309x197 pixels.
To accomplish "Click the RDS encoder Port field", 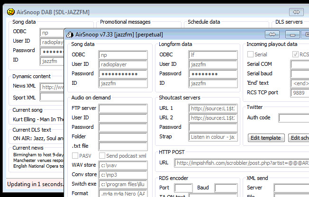I will [x=183, y=188].
